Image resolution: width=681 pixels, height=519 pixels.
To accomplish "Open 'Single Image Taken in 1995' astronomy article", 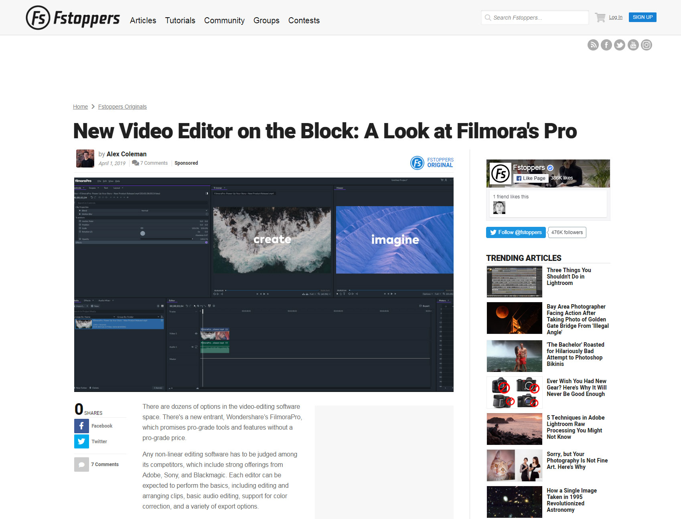I will pyautogui.click(x=572, y=500).
